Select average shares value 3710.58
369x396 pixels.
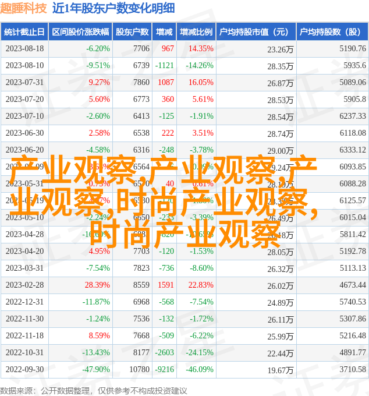[353, 370]
